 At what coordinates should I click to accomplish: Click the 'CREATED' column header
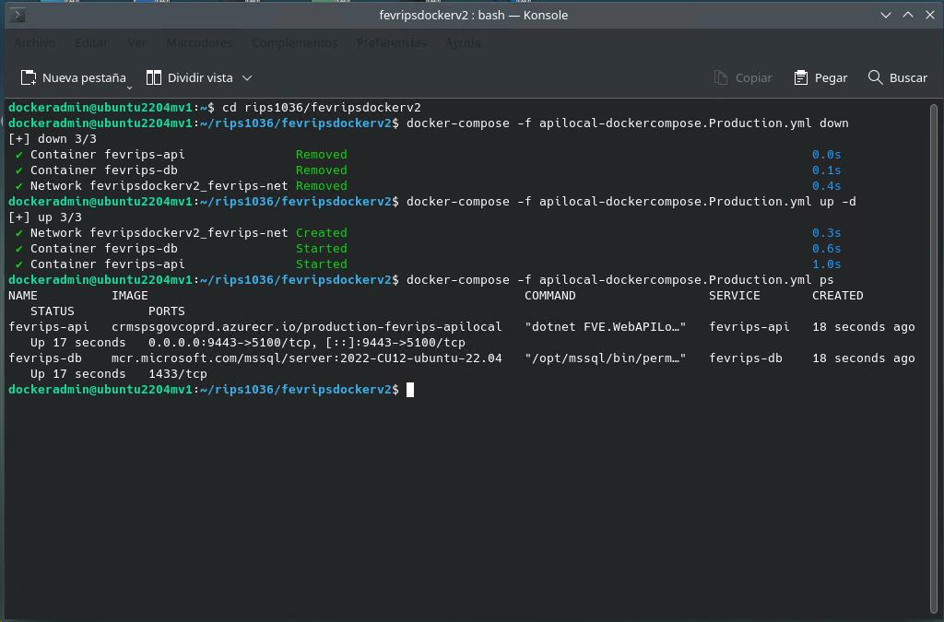(837, 295)
